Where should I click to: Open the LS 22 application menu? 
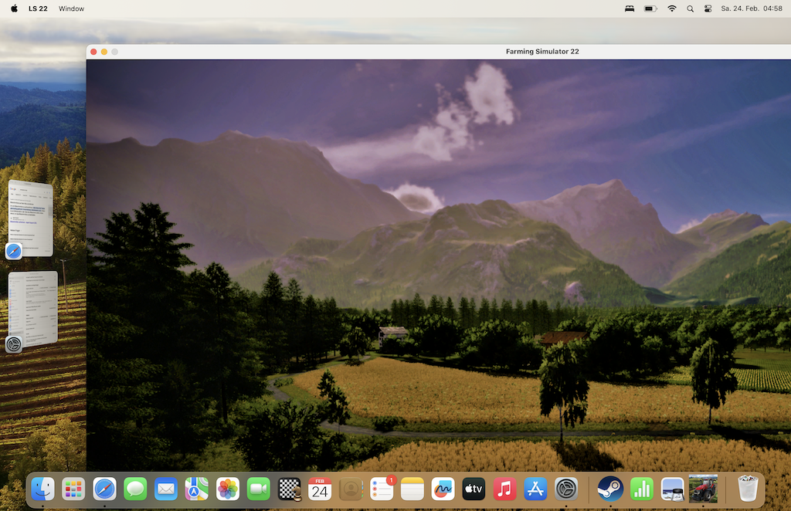pyautogui.click(x=38, y=8)
